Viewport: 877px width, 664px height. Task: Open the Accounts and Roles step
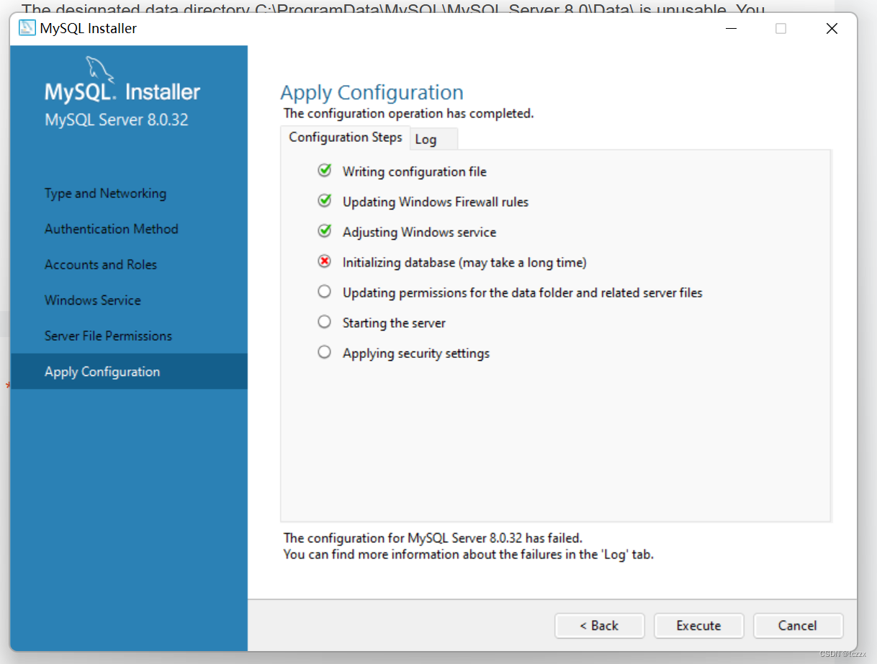100,264
